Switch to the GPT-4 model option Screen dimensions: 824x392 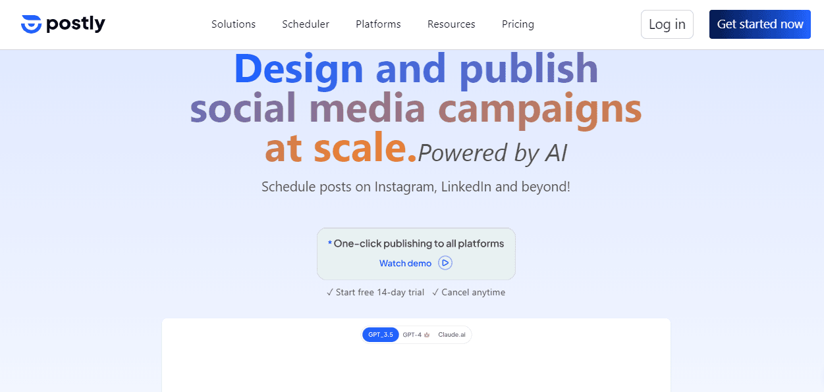coord(412,335)
